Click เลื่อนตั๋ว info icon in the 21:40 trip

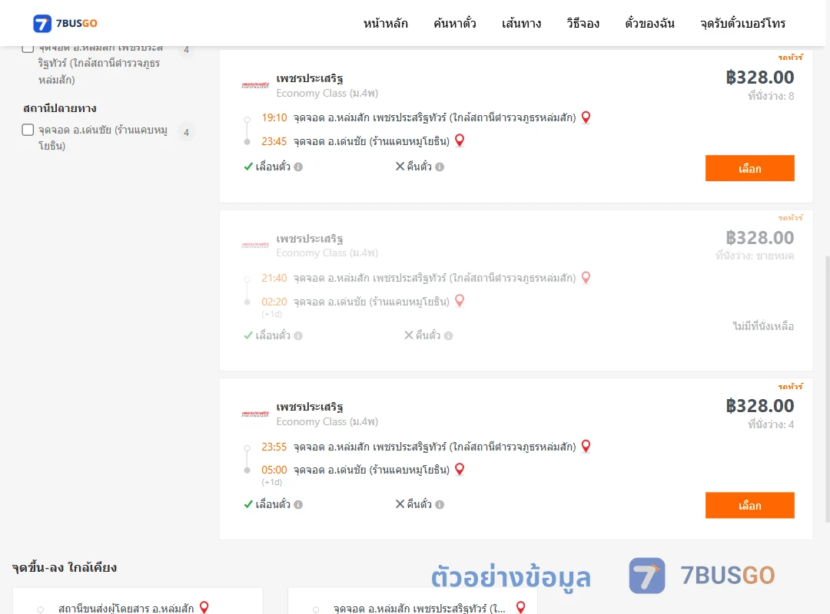(x=298, y=336)
